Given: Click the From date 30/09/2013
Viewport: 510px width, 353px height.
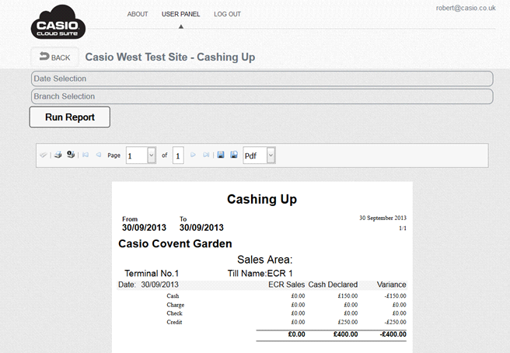Looking at the screenshot, I should coord(144,227).
